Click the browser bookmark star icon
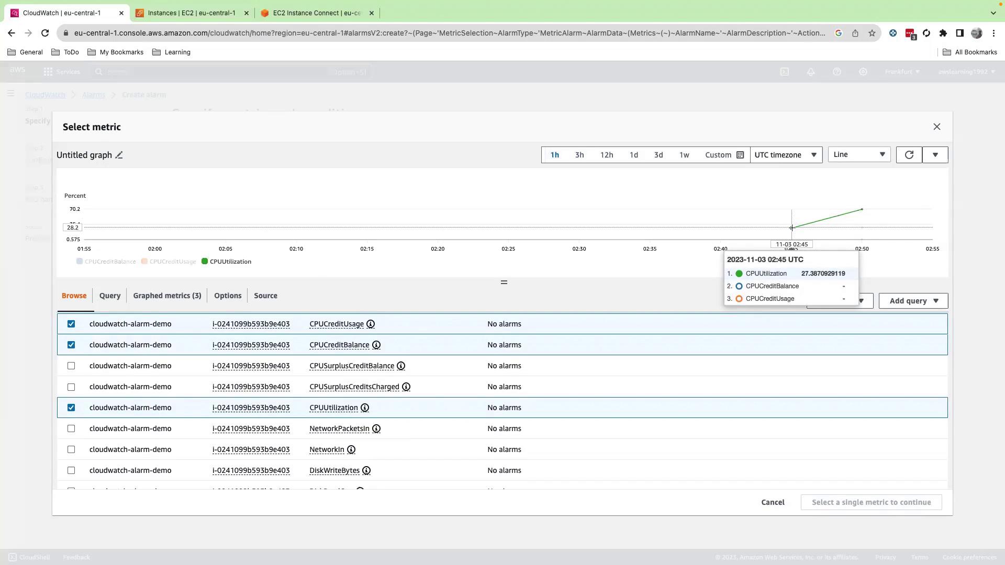Image resolution: width=1005 pixels, height=565 pixels. point(872,33)
